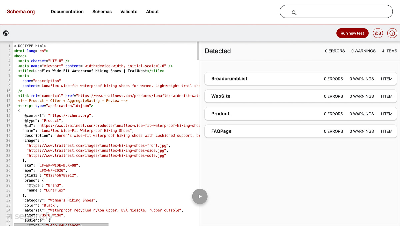Click the '0 ERRORS' summary count beside Detected
Screen dimensions: 400x226
point(335,51)
